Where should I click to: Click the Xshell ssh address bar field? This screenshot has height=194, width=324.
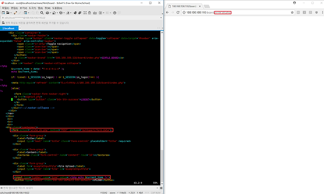click(81, 18)
